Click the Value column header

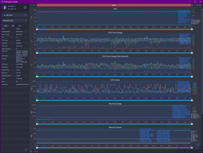click(x=18, y=29)
